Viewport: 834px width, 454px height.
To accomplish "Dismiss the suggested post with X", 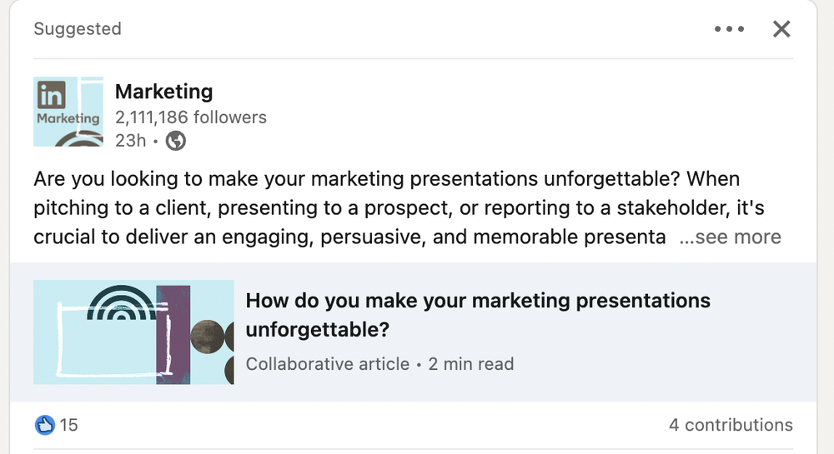I will 781,29.
